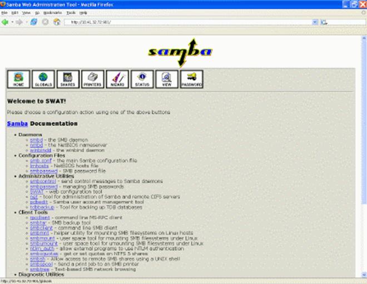Open the address bar history dropdown
367x284 pixels.
pos(315,22)
